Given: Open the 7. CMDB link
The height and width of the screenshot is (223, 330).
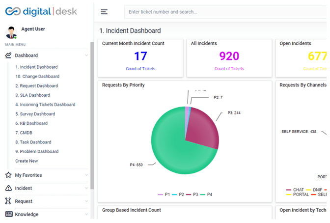Looking at the screenshot, I should tap(25, 133).
